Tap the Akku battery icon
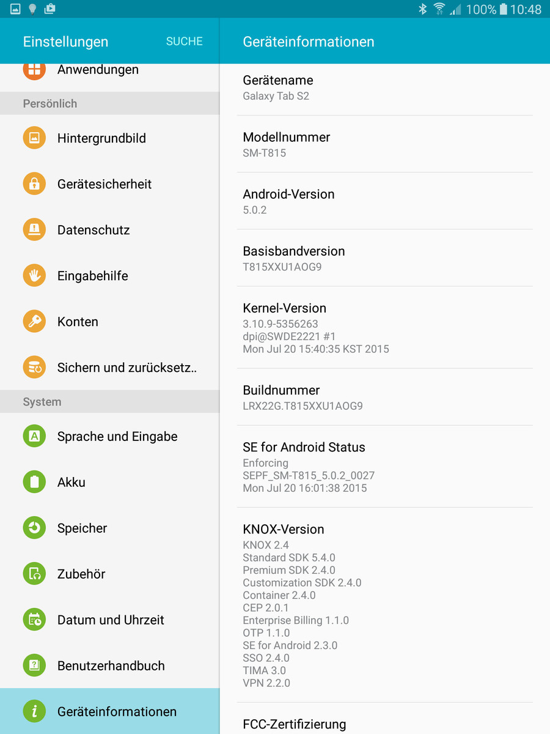Image resolution: width=550 pixels, height=734 pixels. click(x=34, y=482)
